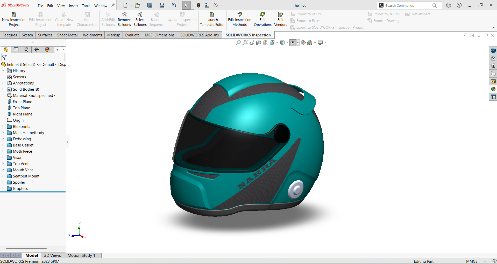The width and height of the screenshot is (497, 264).
Task: Click the feature tree horizontal scrollbar
Action: point(26,249)
